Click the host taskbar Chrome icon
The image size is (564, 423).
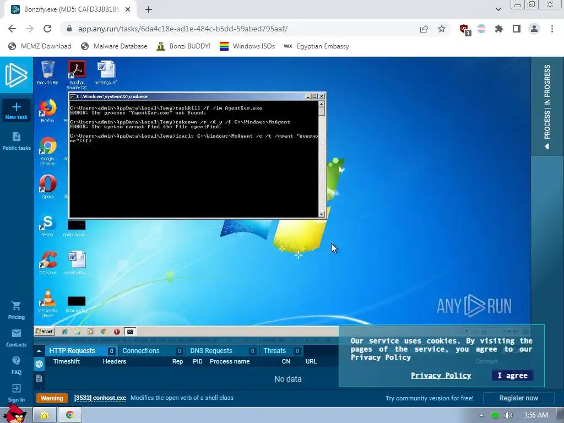point(70,415)
